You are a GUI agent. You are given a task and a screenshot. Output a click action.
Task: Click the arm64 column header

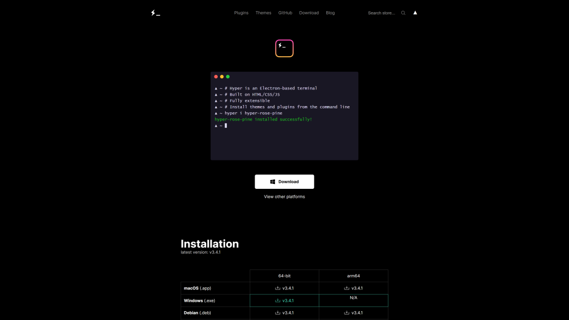(353, 276)
